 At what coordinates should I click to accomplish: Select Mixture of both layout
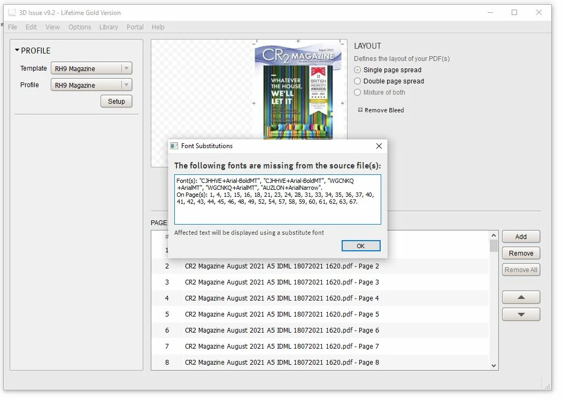[357, 93]
